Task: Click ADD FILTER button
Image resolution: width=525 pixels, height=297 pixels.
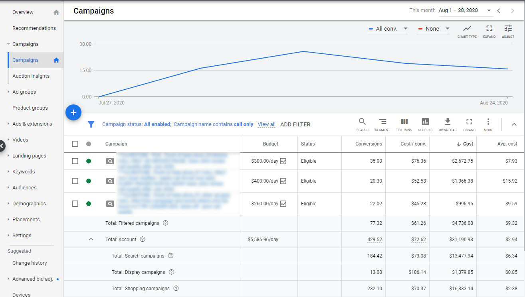Action: (295, 124)
